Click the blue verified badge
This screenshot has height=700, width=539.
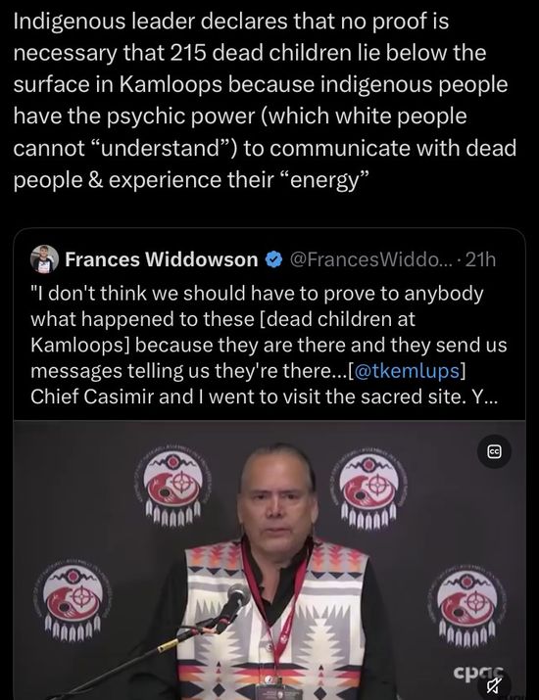[x=274, y=259]
